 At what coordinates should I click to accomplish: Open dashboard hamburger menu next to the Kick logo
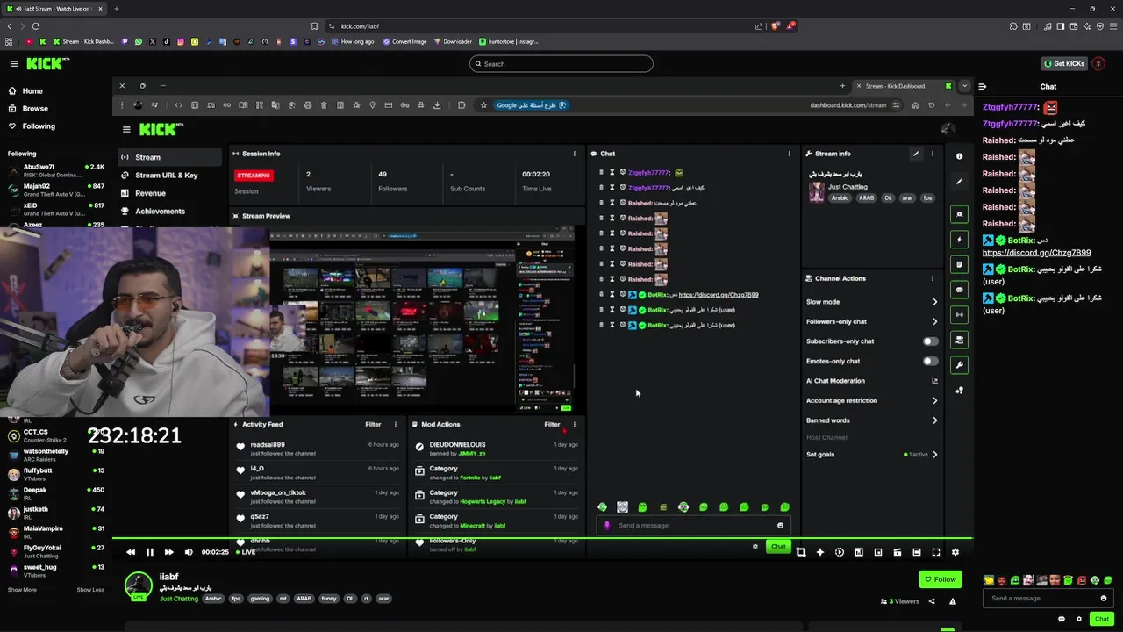click(x=126, y=129)
